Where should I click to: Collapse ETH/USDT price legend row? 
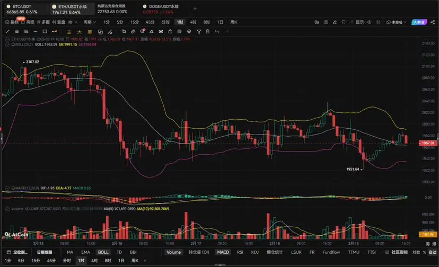pos(7,39)
